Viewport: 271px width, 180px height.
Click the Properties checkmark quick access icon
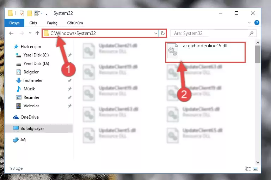(x=22, y=13)
